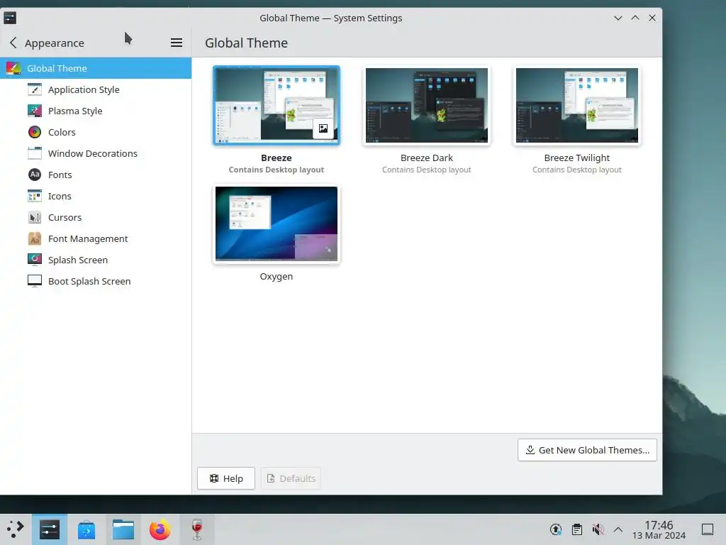This screenshot has width=726, height=545.
Task: Select the Breeze Dark theme thumbnail
Action: tap(426, 105)
